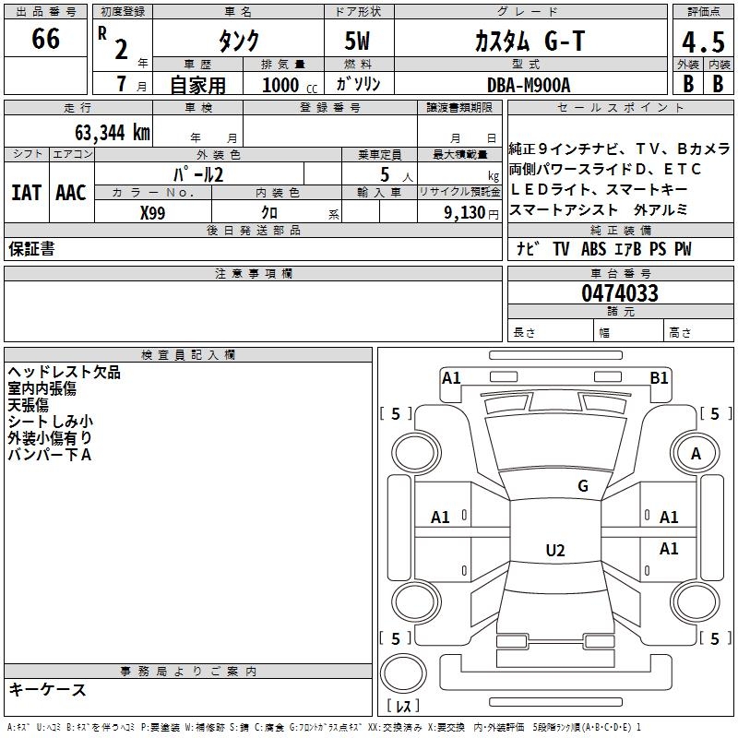Click the 後日発送部品 header

[253, 230]
